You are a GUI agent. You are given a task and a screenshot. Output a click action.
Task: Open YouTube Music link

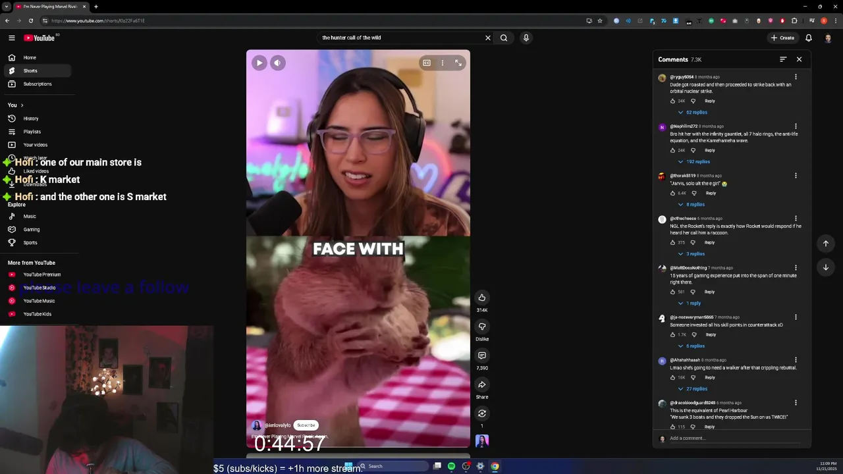(x=38, y=301)
